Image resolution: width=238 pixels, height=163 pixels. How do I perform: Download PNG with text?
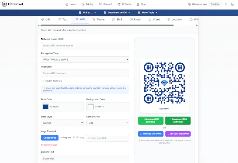pos(151,121)
